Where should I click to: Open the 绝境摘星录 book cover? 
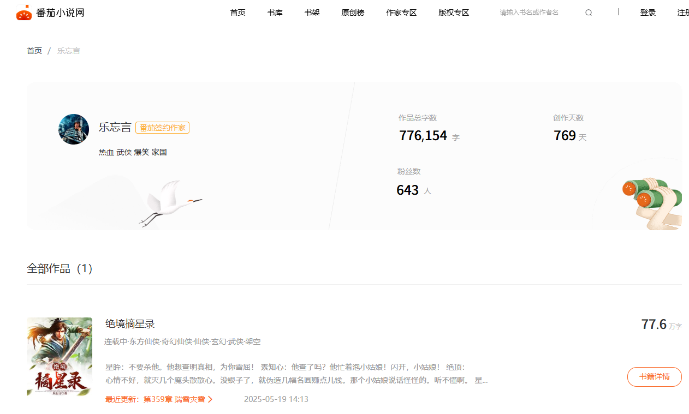pos(60,357)
